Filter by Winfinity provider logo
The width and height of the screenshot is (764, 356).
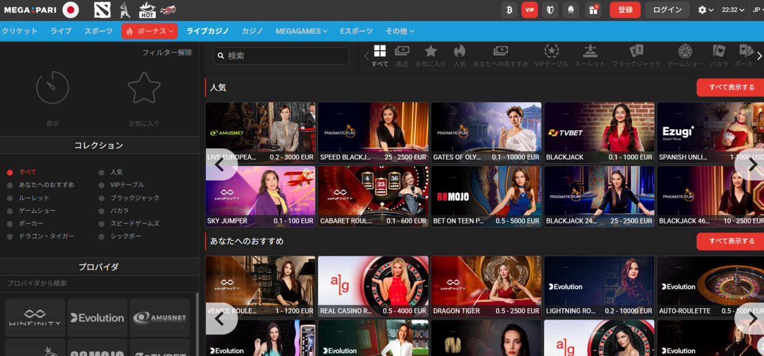(35, 318)
